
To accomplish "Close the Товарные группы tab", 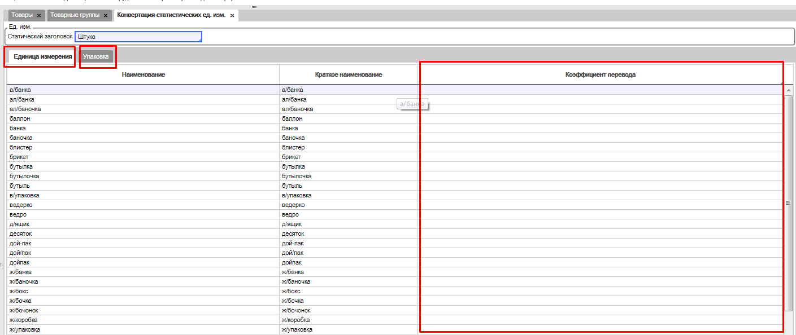I will tap(105, 16).
